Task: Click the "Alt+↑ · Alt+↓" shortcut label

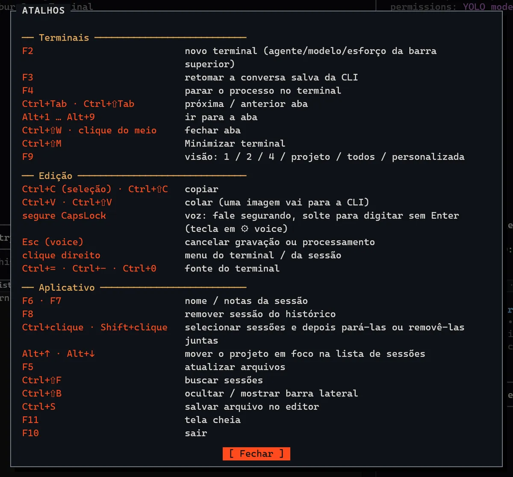Action: pyautogui.click(x=59, y=354)
